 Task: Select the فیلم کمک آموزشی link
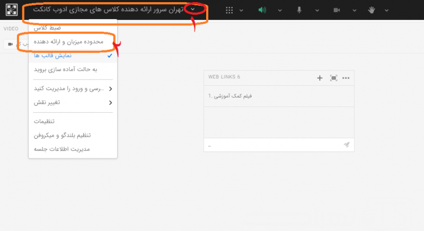pyautogui.click(x=230, y=96)
